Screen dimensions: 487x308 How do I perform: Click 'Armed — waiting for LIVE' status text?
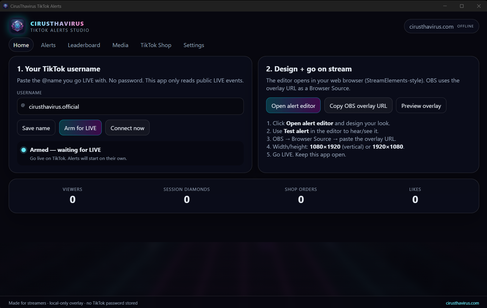tap(65, 150)
